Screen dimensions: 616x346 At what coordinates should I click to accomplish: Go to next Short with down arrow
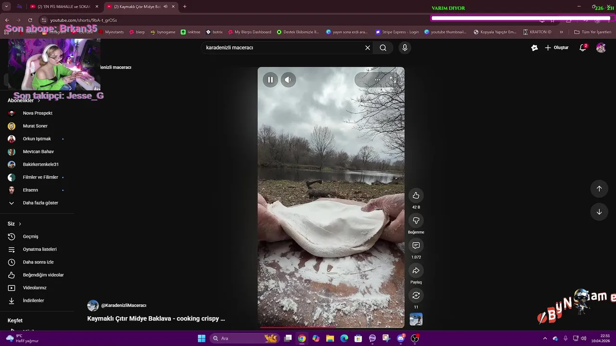(x=599, y=212)
